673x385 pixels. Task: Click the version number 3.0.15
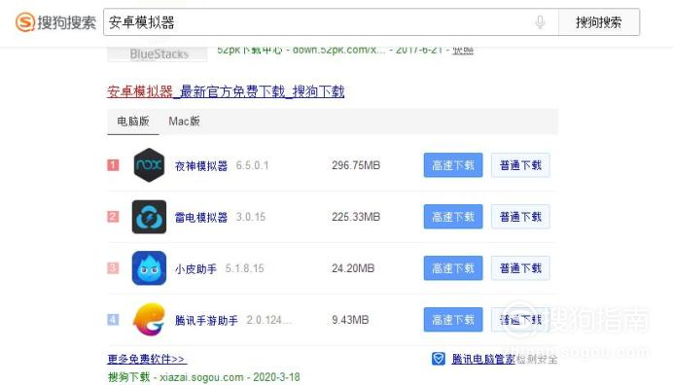click(251, 217)
